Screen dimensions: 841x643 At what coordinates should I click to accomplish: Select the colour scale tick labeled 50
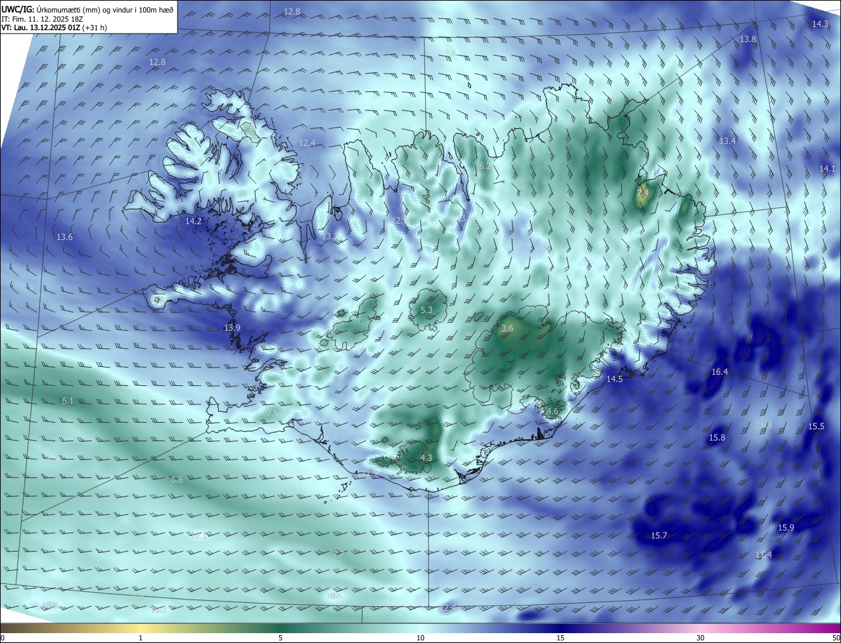[836, 638]
